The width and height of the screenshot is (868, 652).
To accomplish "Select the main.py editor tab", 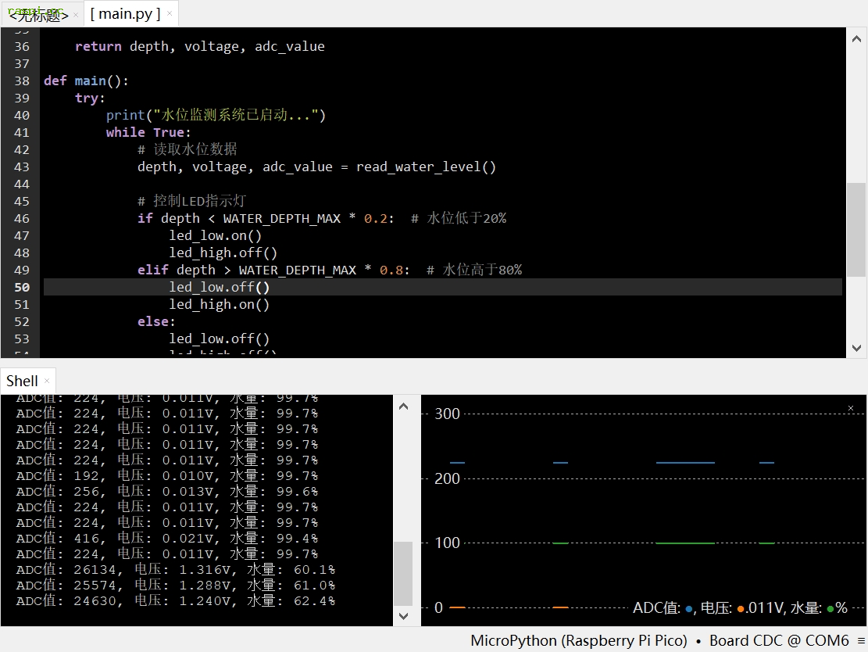I will 125,14.
